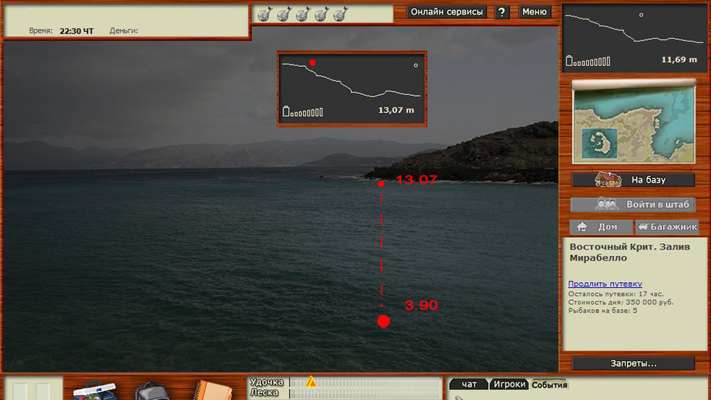Switch to the чат tab
This screenshot has width=711, height=400.
[469, 384]
